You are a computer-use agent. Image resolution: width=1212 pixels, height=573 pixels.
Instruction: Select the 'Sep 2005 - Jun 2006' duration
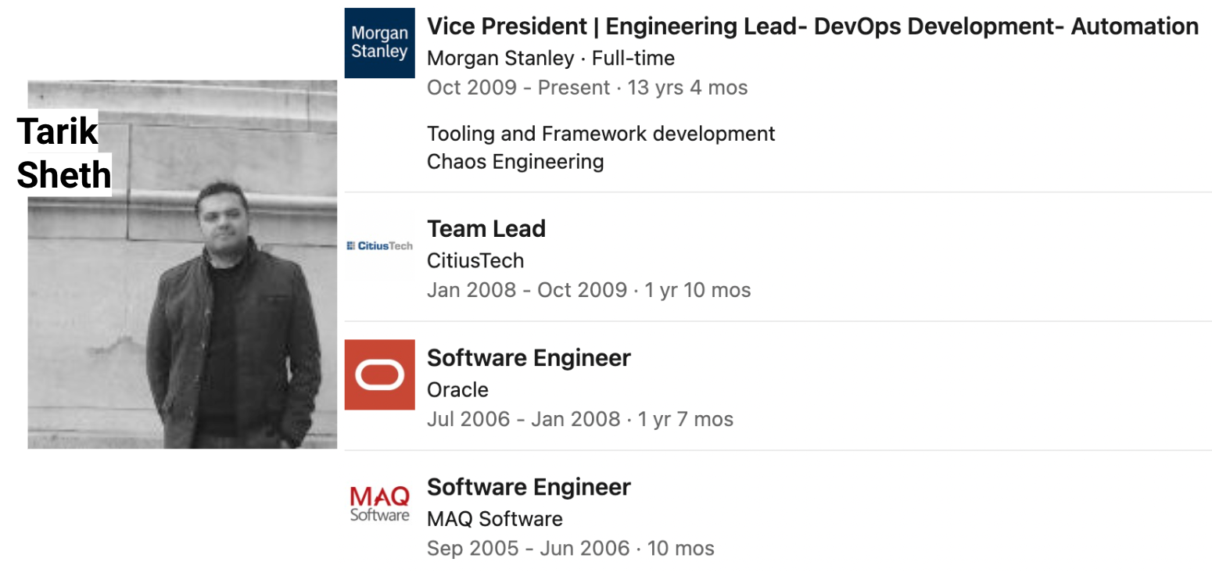(x=570, y=549)
